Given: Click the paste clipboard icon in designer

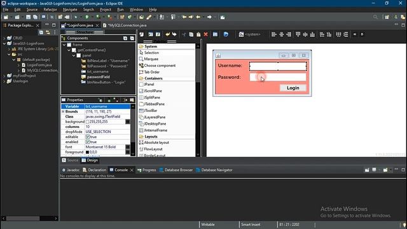Looking at the screenshot, I should (198, 34).
